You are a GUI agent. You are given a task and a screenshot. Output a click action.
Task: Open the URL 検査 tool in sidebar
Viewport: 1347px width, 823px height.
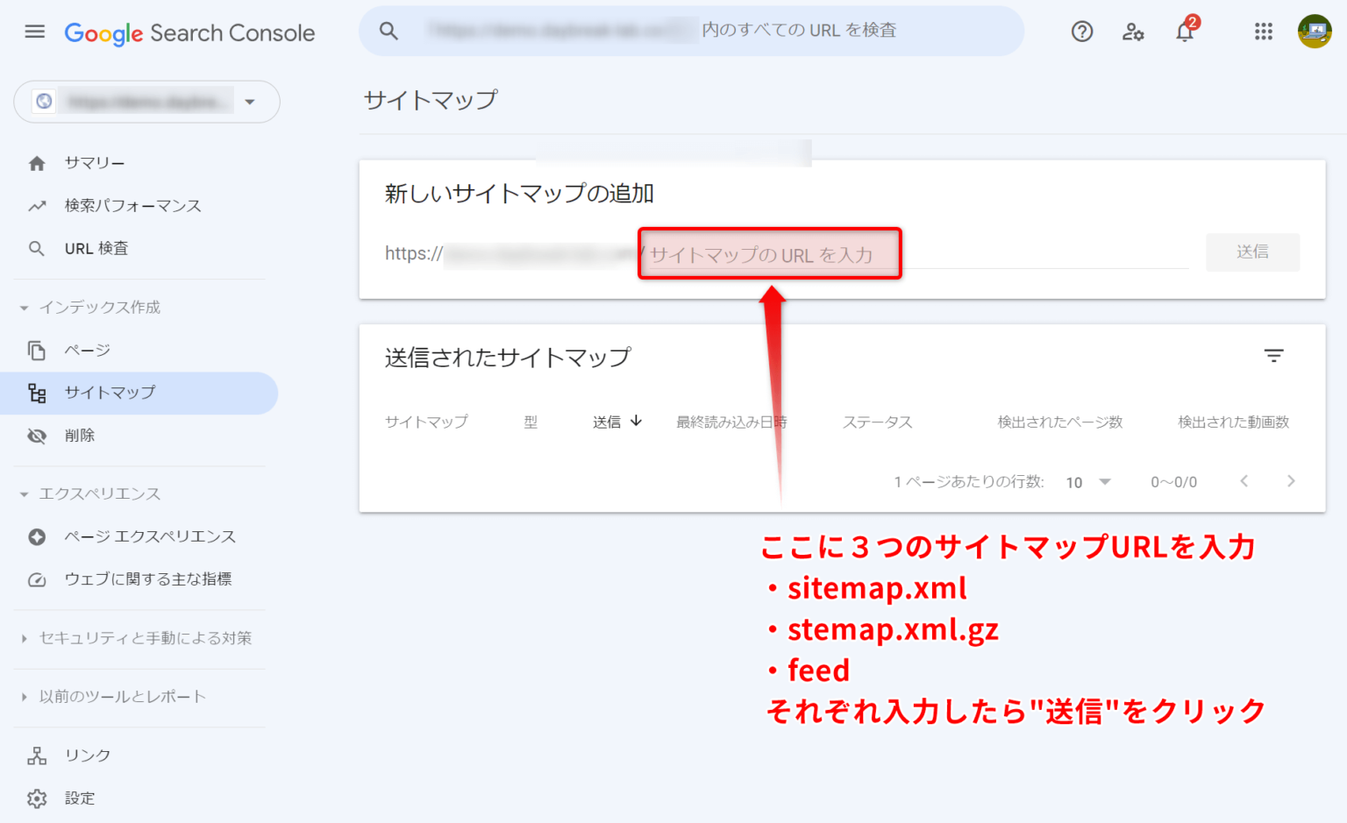click(x=96, y=248)
